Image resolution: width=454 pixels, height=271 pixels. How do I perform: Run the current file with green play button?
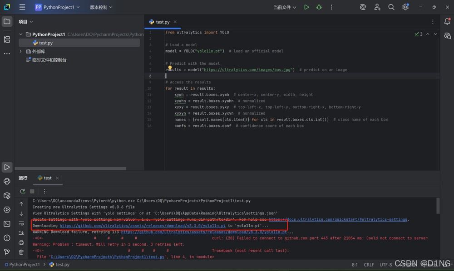click(306, 7)
